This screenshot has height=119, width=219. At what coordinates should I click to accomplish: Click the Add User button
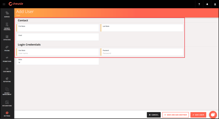pyautogui.click(x=198, y=115)
